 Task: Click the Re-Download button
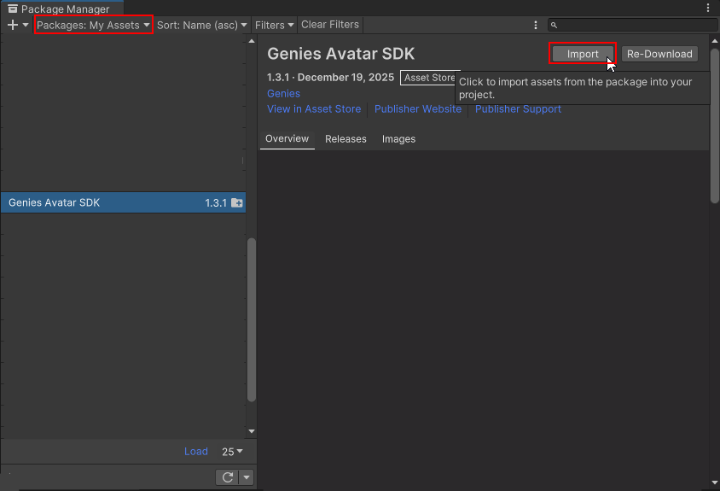click(659, 54)
